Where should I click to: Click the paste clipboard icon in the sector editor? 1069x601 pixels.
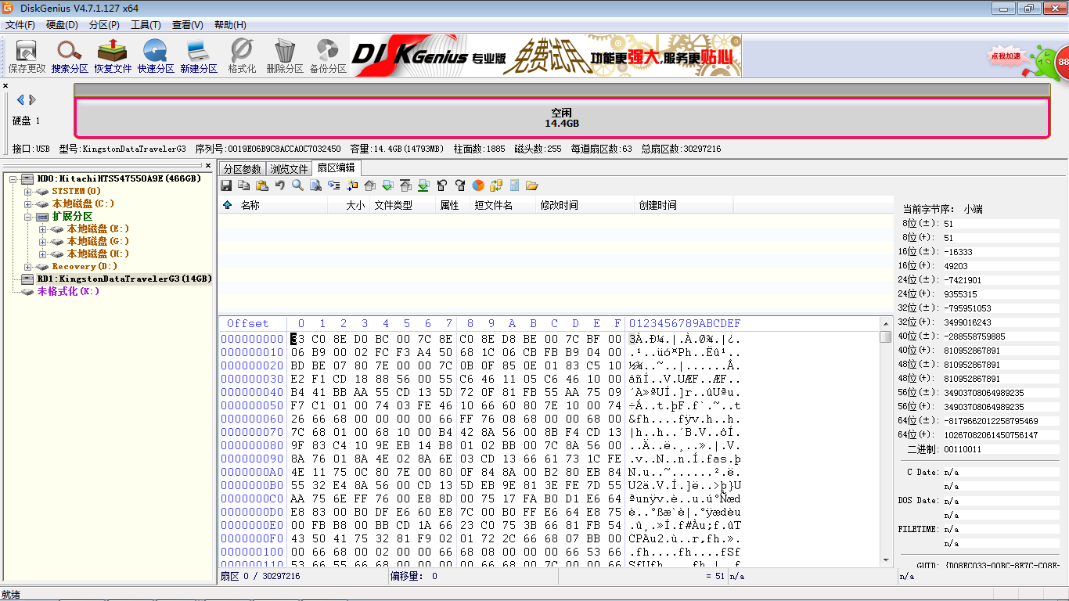point(262,185)
